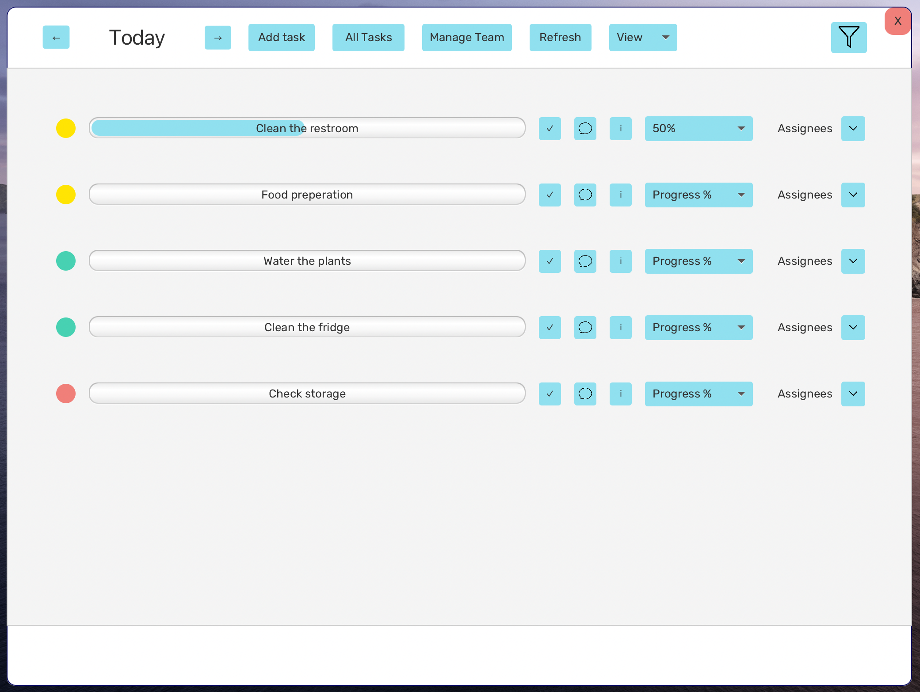Expand Assignees for Food preperation
Image resolution: width=920 pixels, height=692 pixels.
(853, 195)
